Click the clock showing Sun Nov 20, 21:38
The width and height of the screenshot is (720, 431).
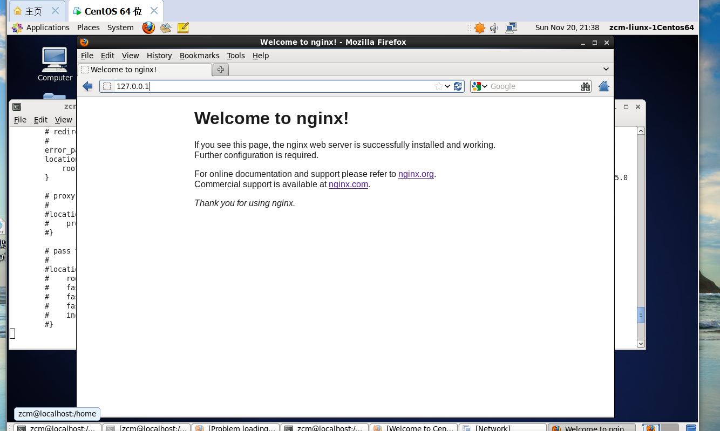point(567,28)
